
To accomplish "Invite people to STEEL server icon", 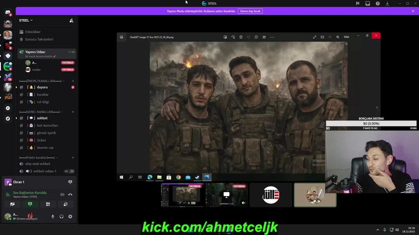I will click(71, 20).
